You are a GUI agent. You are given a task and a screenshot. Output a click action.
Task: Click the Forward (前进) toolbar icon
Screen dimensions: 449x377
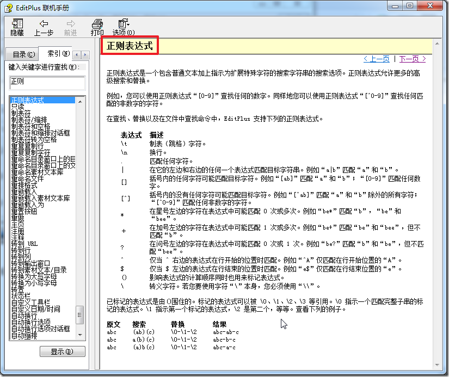coord(70,28)
